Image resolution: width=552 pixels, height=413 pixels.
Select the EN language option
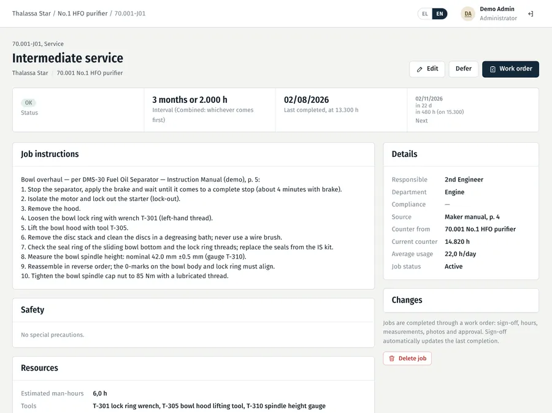440,13
